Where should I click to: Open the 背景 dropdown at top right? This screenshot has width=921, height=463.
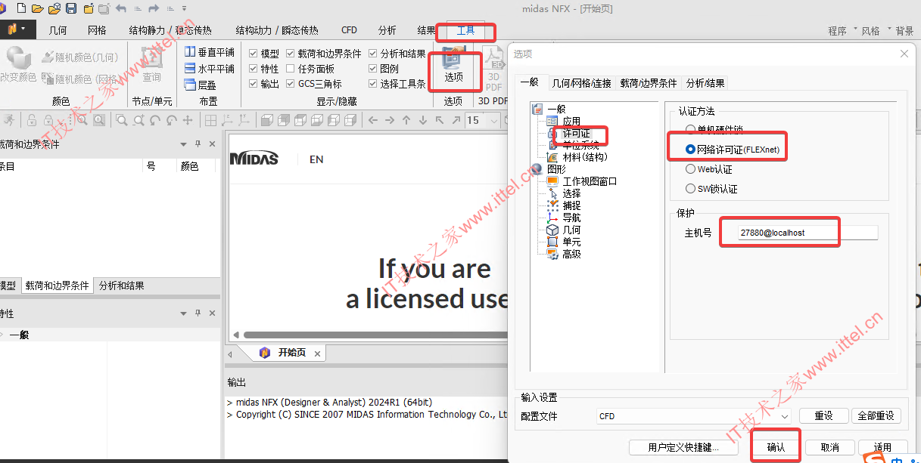pos(904,31)
